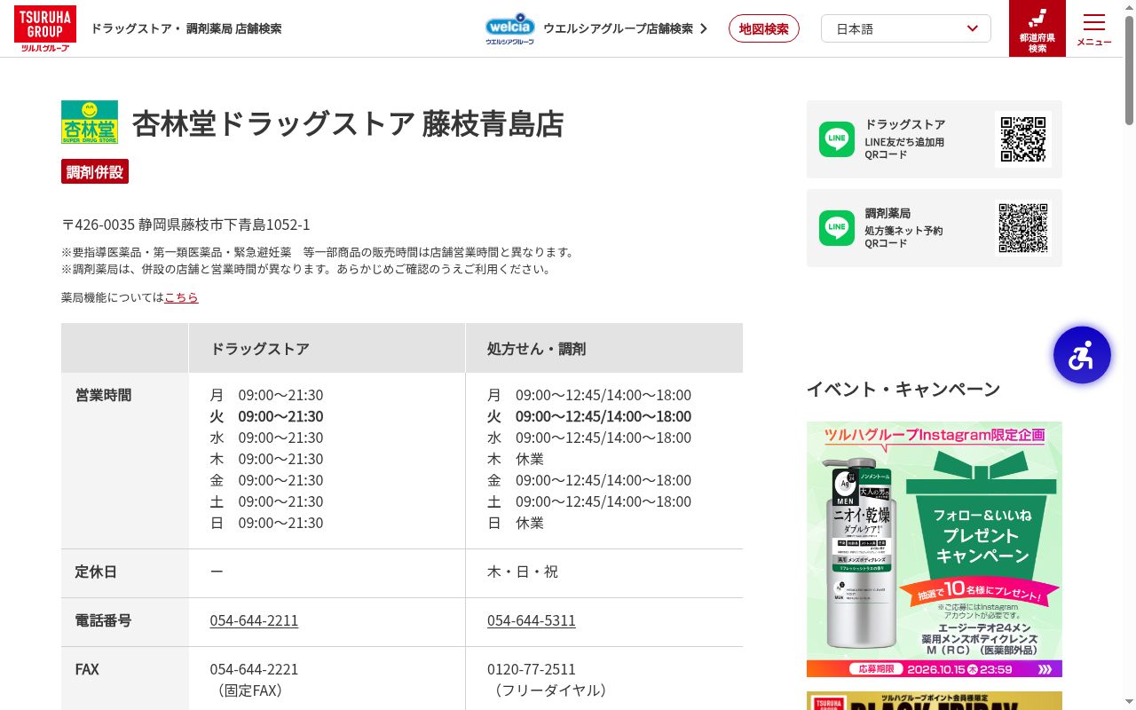1136x710 pixels.
Task: Click the 定休日 row label
Action: pyautogui.click(x=96, y=572)
